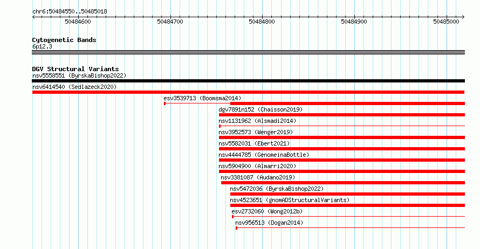Click the thick red bar of esv3539713

[347, 103]
